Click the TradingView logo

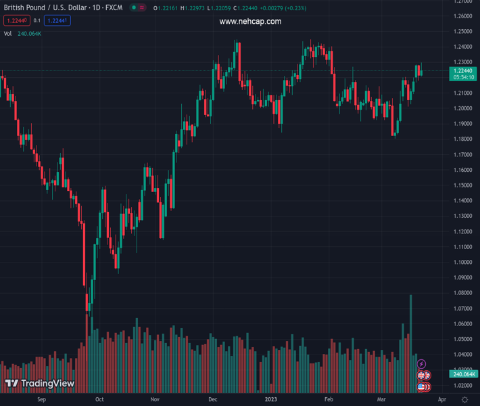[x=39, y=384]
